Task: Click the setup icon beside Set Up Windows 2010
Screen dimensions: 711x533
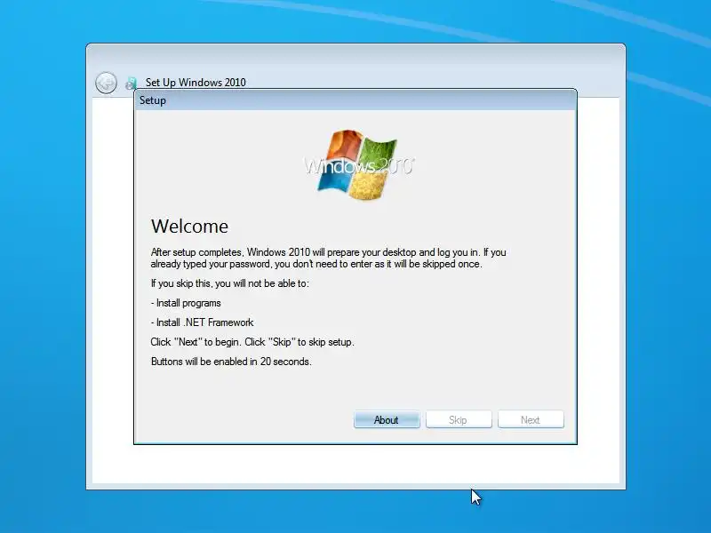Action: [131, 83]
